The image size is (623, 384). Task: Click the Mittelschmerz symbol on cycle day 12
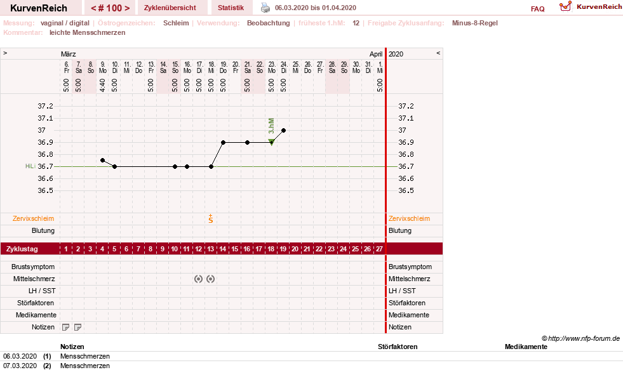click(x=198, y=279)
